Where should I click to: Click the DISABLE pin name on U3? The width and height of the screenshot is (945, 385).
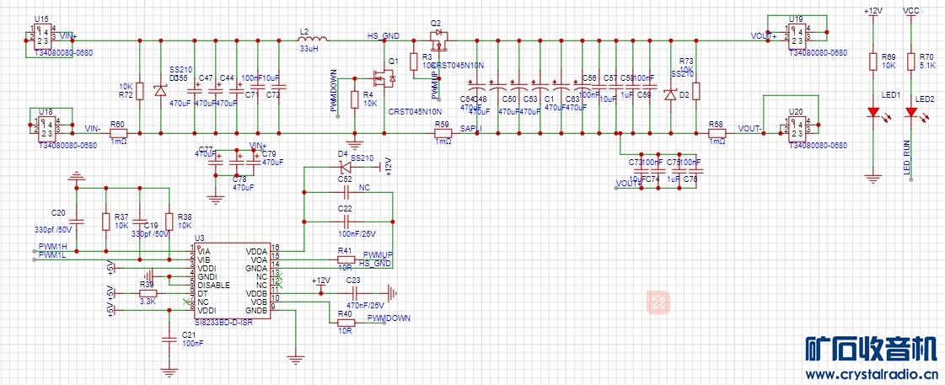213,285
